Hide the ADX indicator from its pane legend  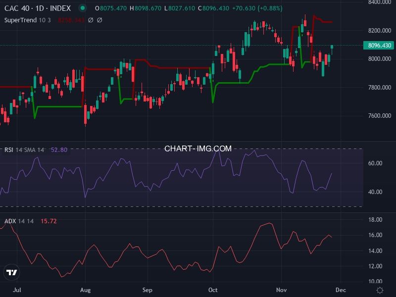click(x=11, y=221)
